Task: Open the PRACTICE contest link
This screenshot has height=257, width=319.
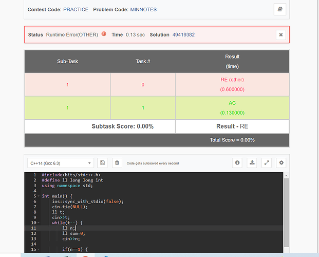Action: tap(76, 10)
